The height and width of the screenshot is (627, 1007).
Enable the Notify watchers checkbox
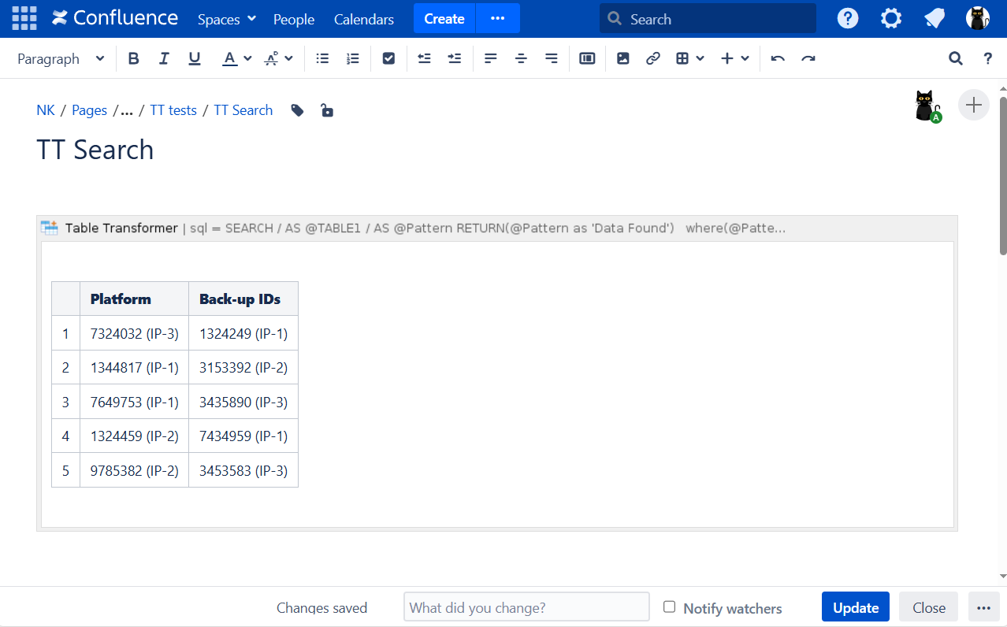669,607
